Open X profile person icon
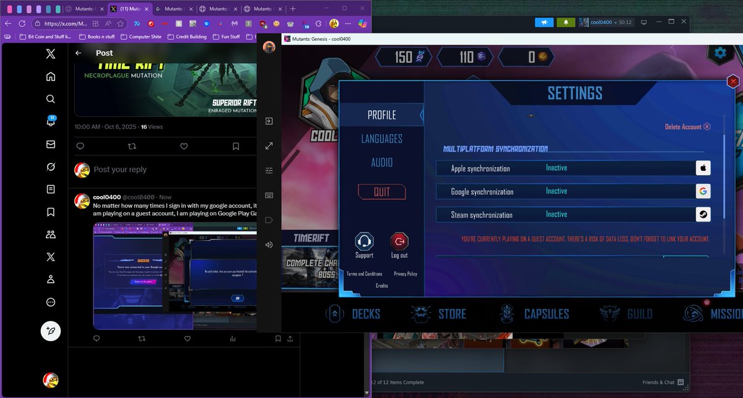 [x=51, y=280]
